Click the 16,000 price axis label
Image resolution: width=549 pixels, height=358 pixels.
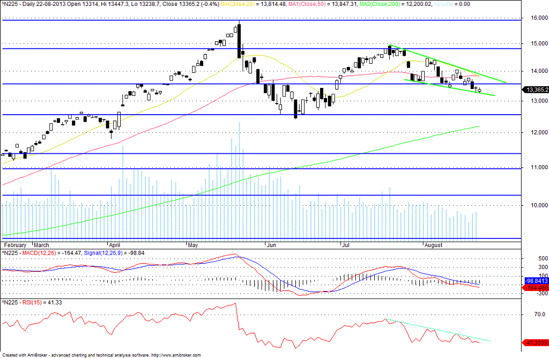tap(539, 18)
